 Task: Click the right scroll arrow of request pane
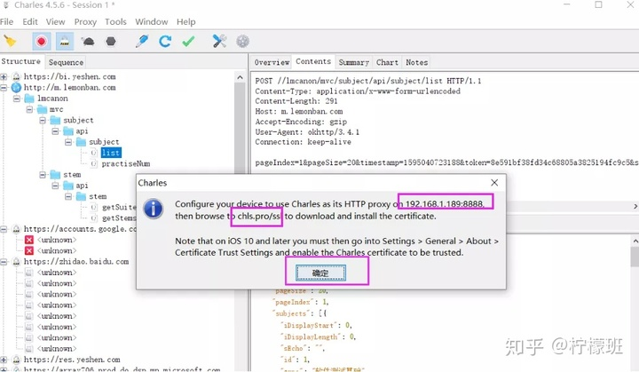click(635, 207)
